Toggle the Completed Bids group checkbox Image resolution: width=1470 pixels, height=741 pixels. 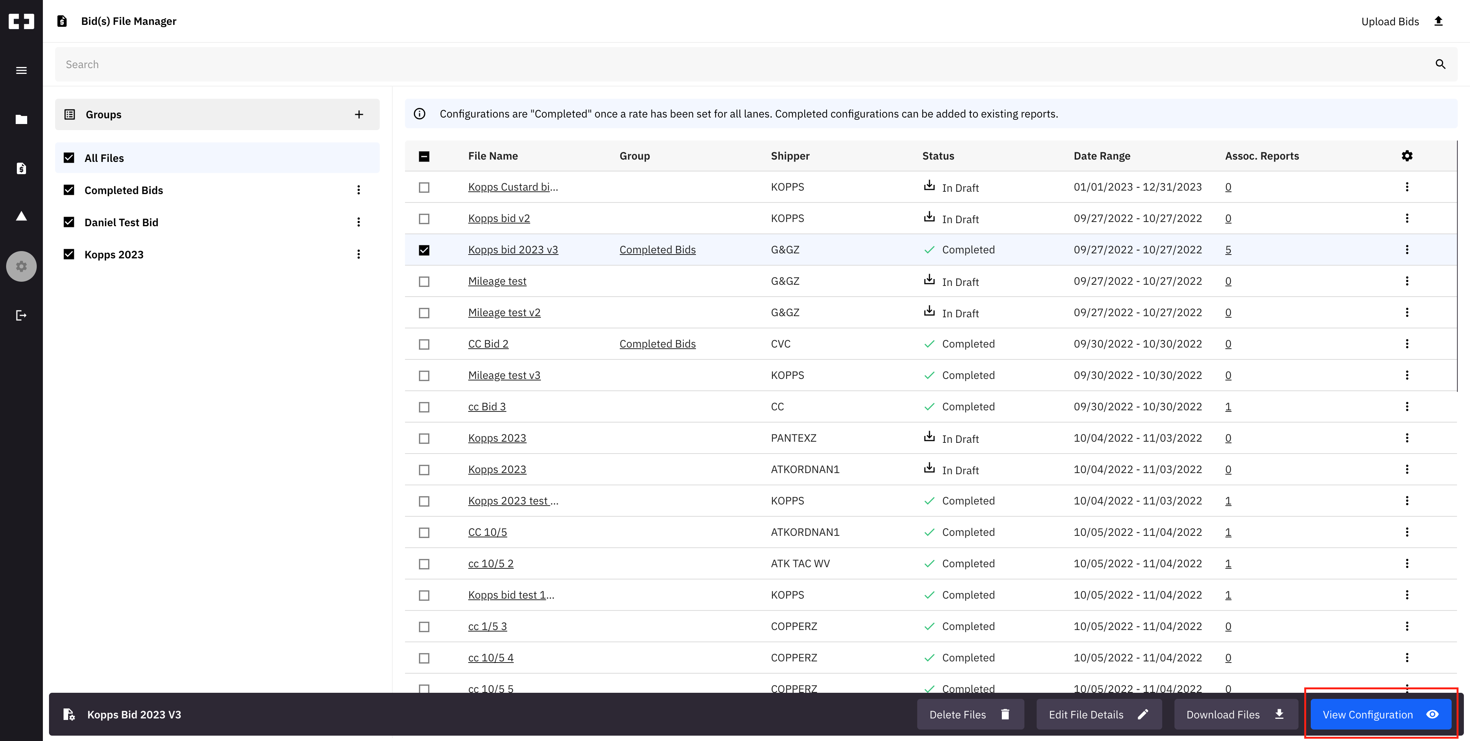tap(69, 190)
